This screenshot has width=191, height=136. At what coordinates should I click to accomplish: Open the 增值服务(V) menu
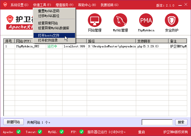pos(64,5)
